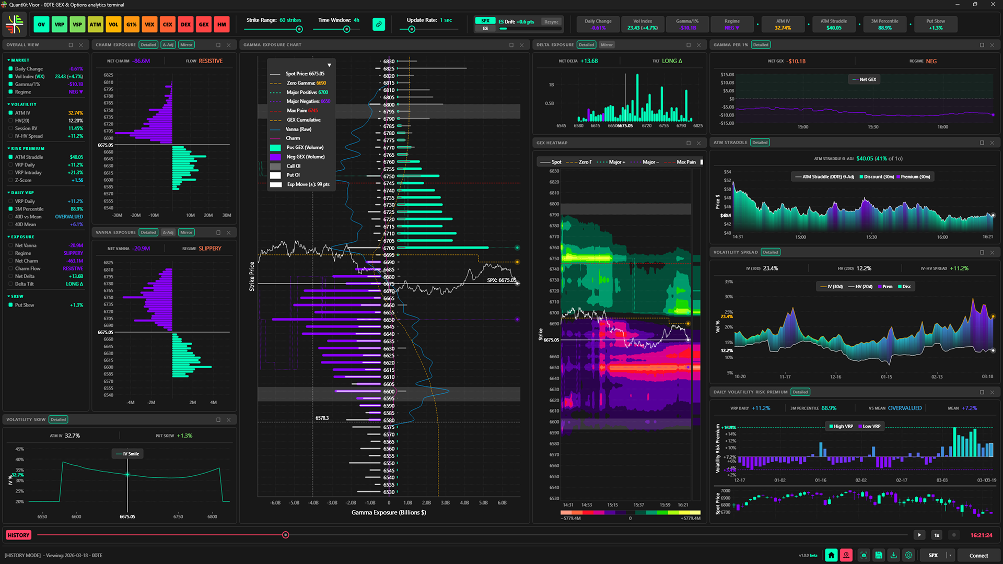Open the SPX symbol dropdown arrow

coord(950,555)
